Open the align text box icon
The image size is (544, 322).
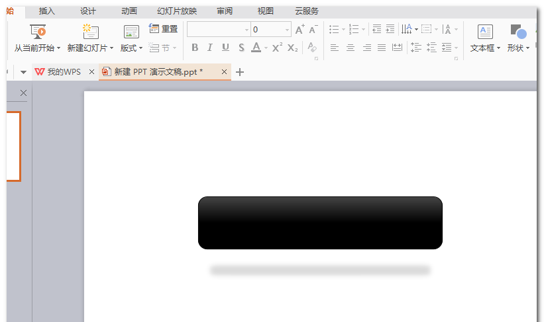coord(427,29)
